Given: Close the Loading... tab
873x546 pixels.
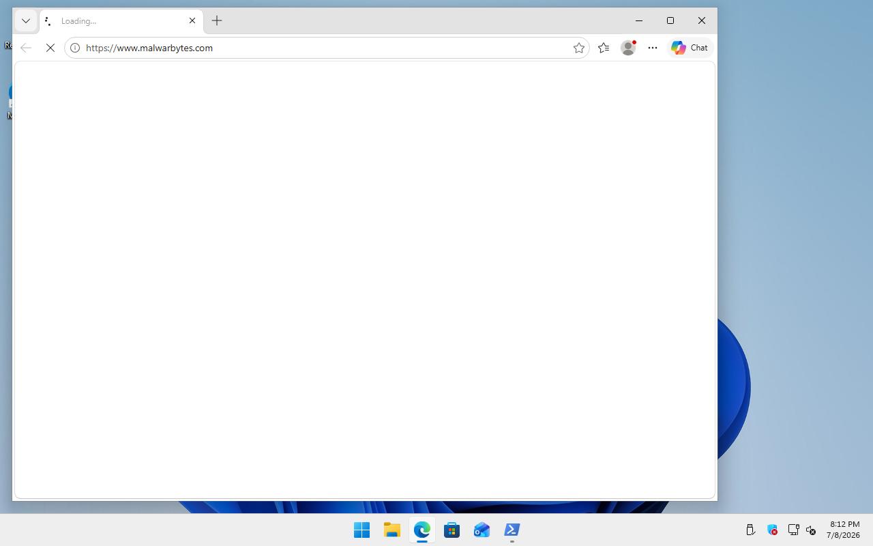Looking at the screenshot, I should point(192,20).
